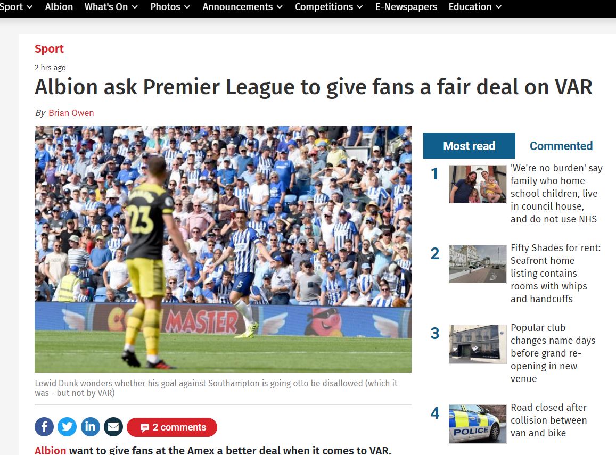Open the main football match photo
Image resolution: width=616 pixels, height=455 pixels.
tap(223, 249)
